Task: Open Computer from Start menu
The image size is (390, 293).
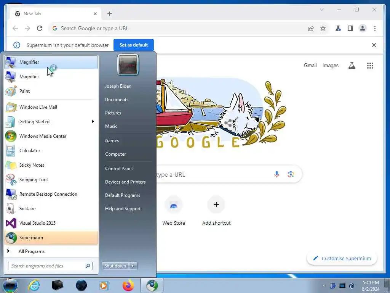Action: tap(115, 154)
